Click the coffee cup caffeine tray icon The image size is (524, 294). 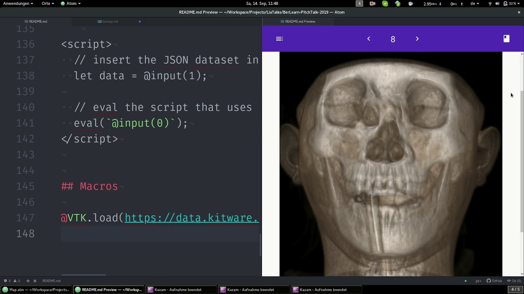point(411,3)
